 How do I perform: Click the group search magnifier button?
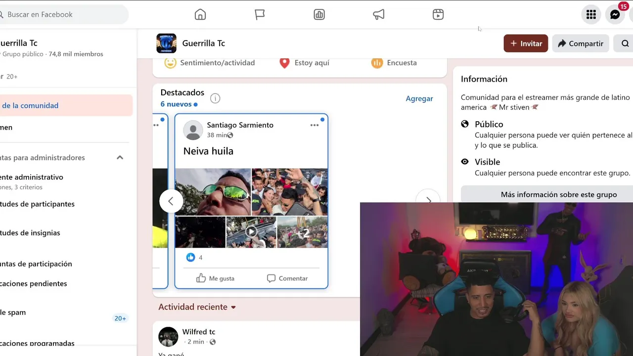[x=624, y=44]
